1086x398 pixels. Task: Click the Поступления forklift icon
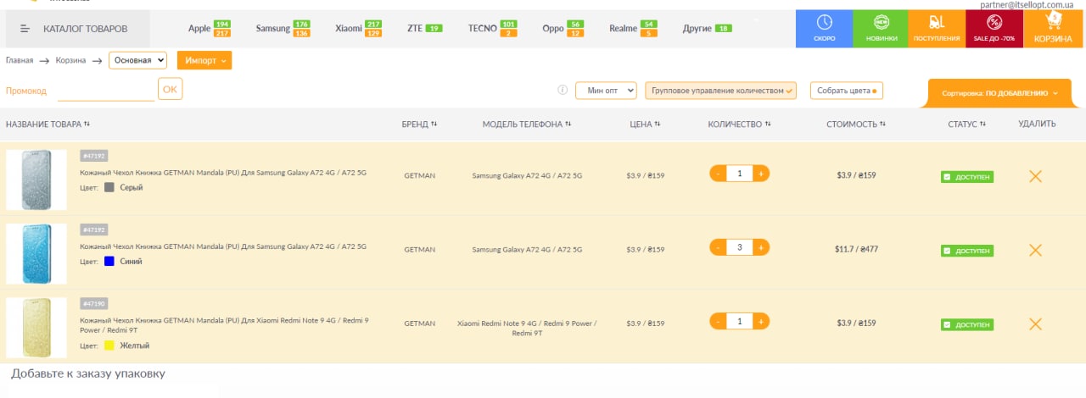pyautogui.click(x=937, y=29)
